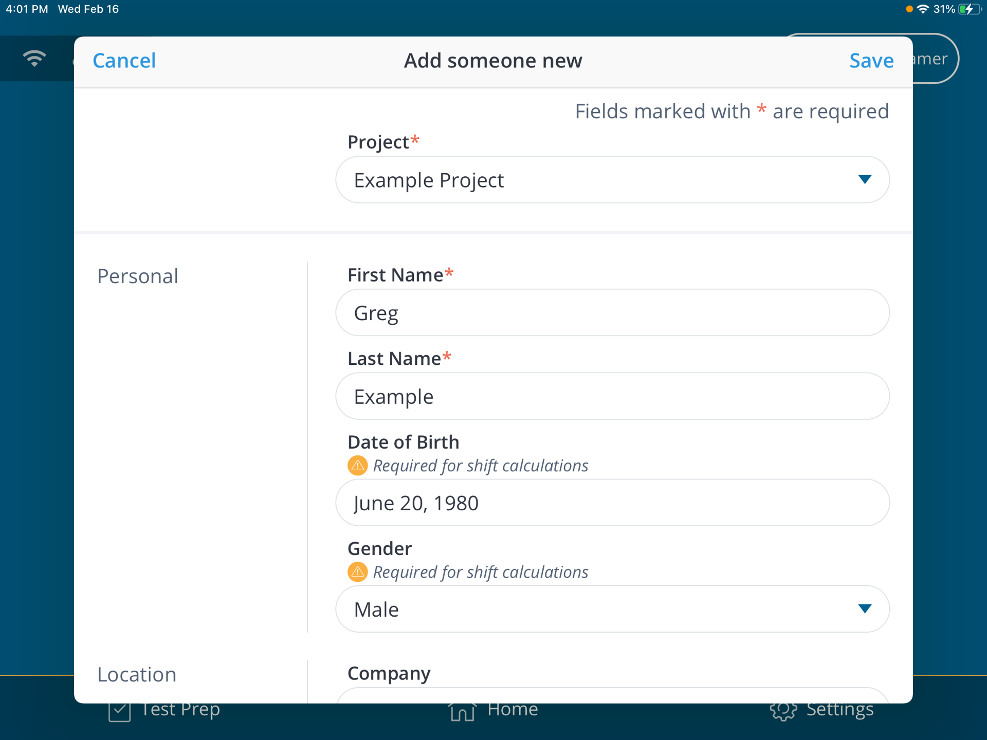Screen dimensions: 987x740
Task: Tap the Date of Birth 'Required for shift calculations' note
Action: point(480,466)
